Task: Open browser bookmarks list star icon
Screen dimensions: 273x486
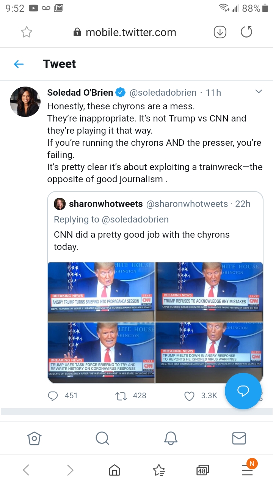Action: pyautogui.click(x=159, y=471)
